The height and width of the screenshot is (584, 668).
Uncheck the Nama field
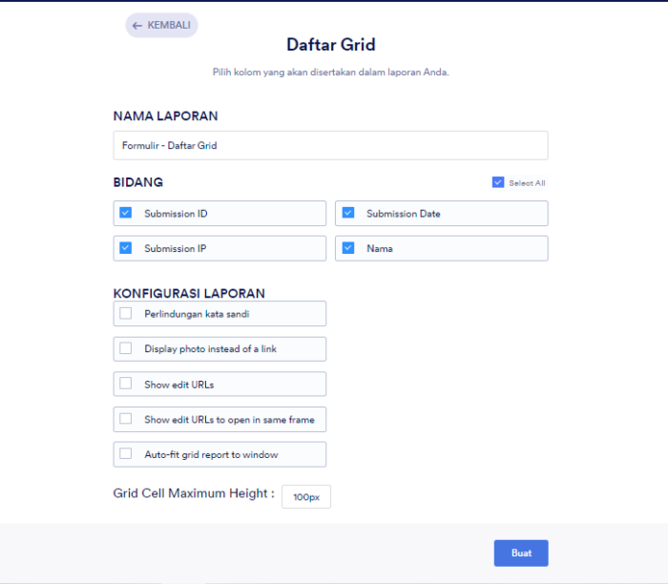click(x=348, y=248)
